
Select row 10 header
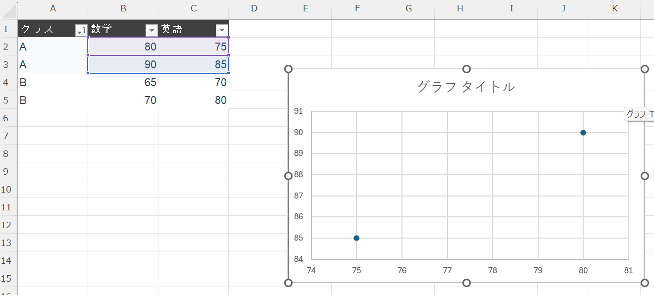[8, 189]
